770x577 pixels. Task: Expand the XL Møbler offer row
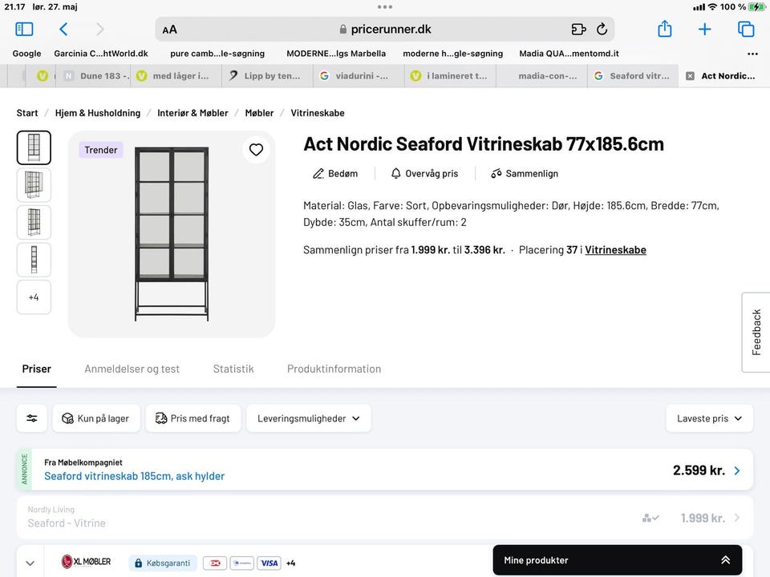click(x=30, y=563)
